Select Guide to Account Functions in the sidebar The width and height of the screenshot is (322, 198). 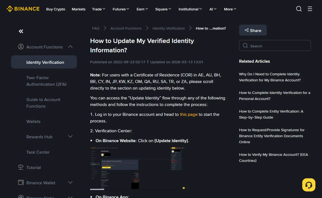[43, 103]
